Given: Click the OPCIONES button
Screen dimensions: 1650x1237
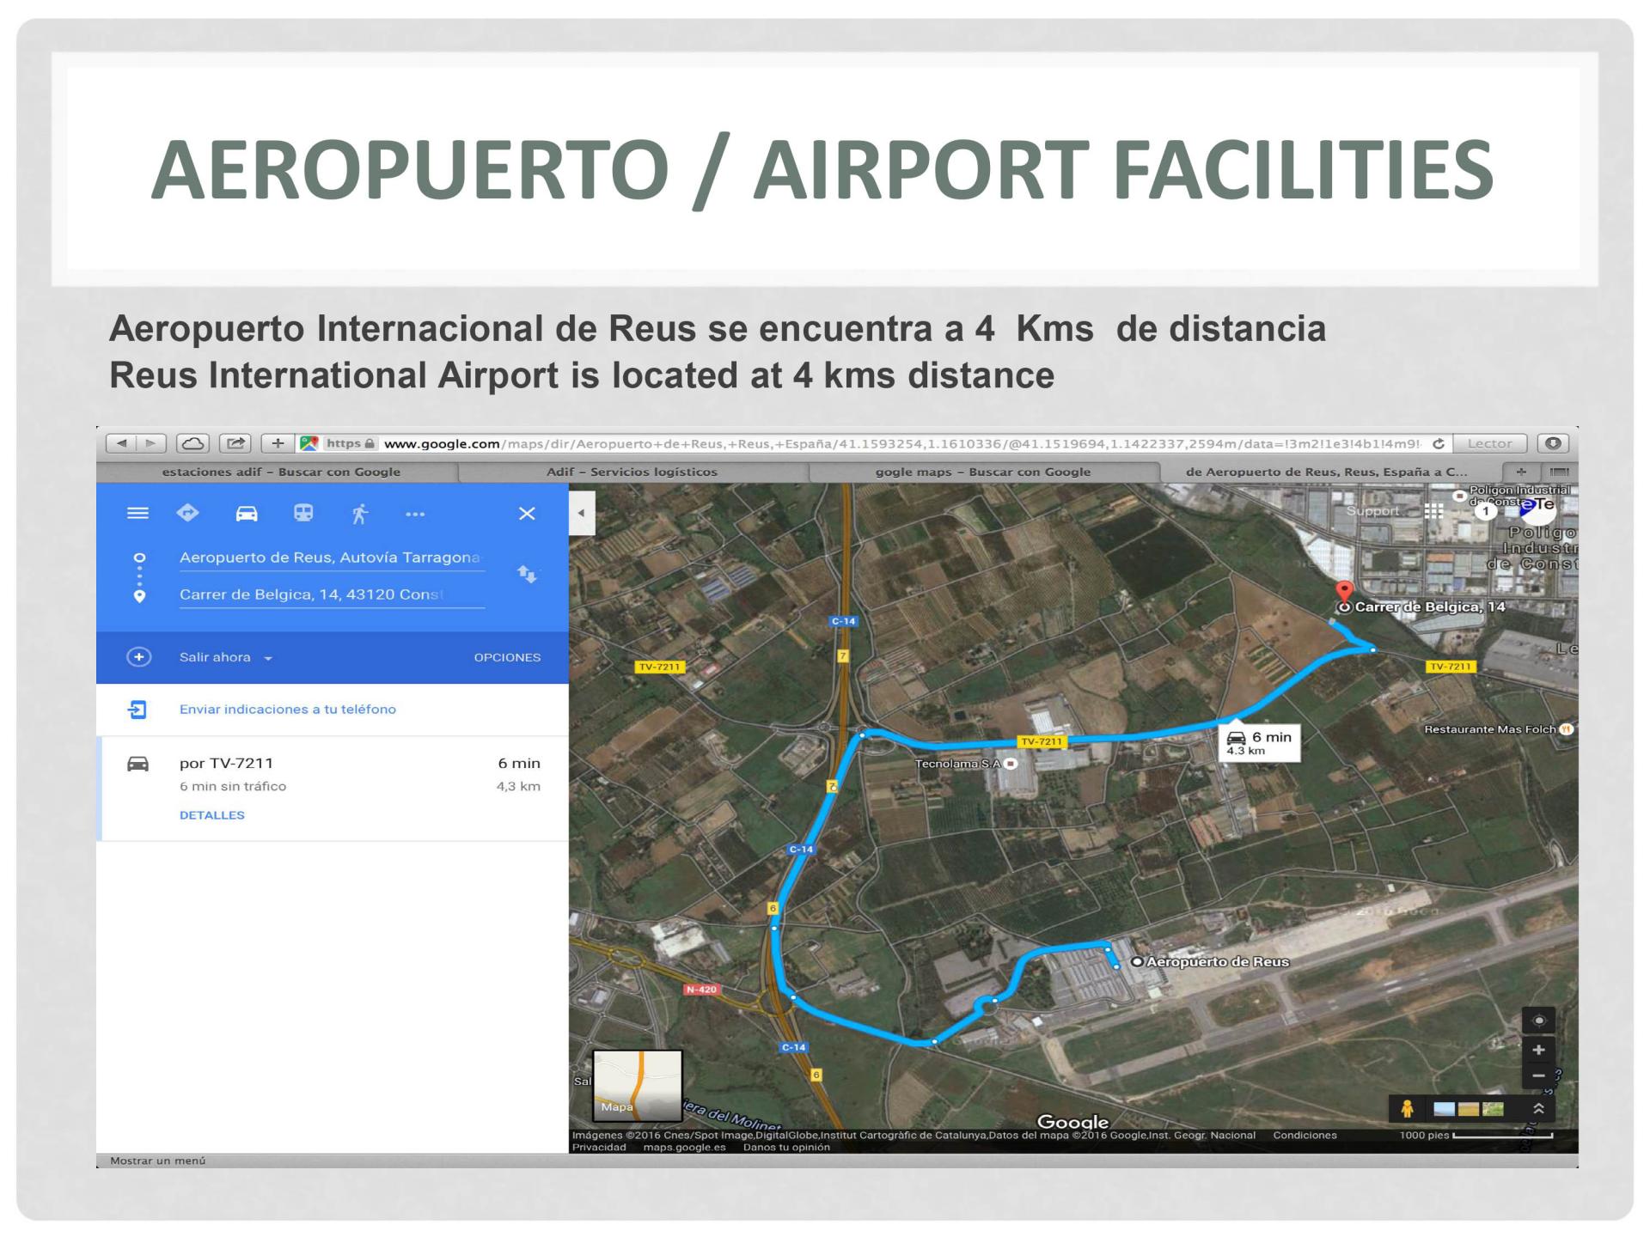Looking at the screenshot, I should (x=507, y=657).
